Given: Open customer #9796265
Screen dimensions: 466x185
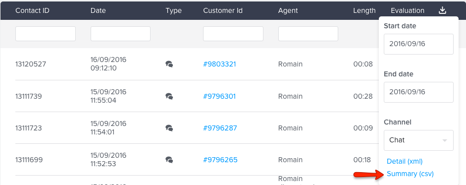Looking at the screenshot, I should click(x=220, y=160).
